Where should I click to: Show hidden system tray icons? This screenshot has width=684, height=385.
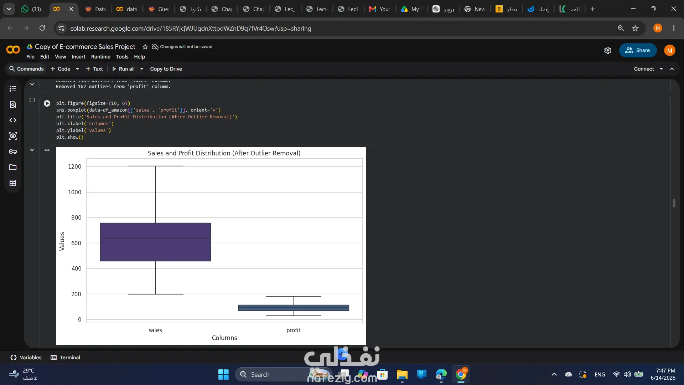click(554, 374)
